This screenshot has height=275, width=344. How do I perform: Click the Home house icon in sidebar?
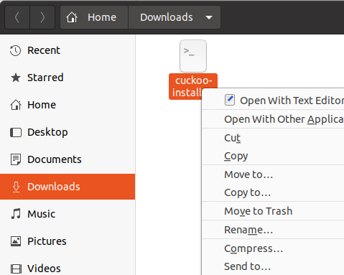(x=16, y=105)
